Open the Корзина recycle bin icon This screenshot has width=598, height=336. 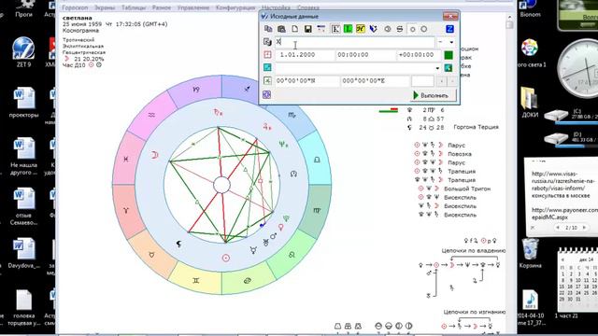(x=530, y=253)
